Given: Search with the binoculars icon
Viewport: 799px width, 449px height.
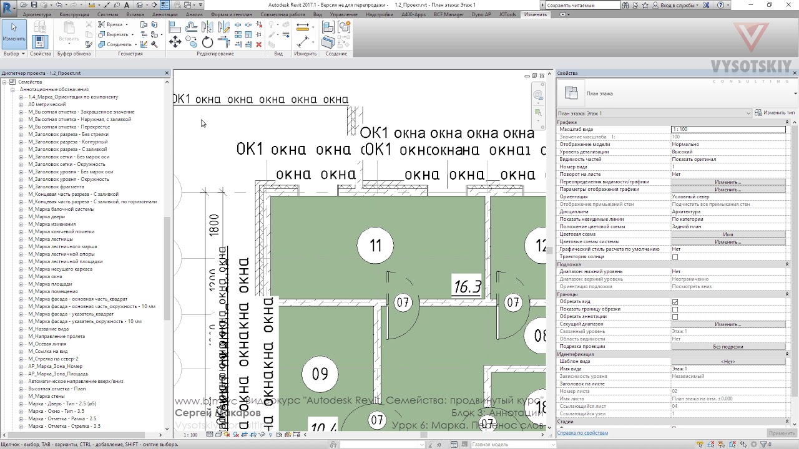Looking at the screenshot, I should (x=625, y=5).
